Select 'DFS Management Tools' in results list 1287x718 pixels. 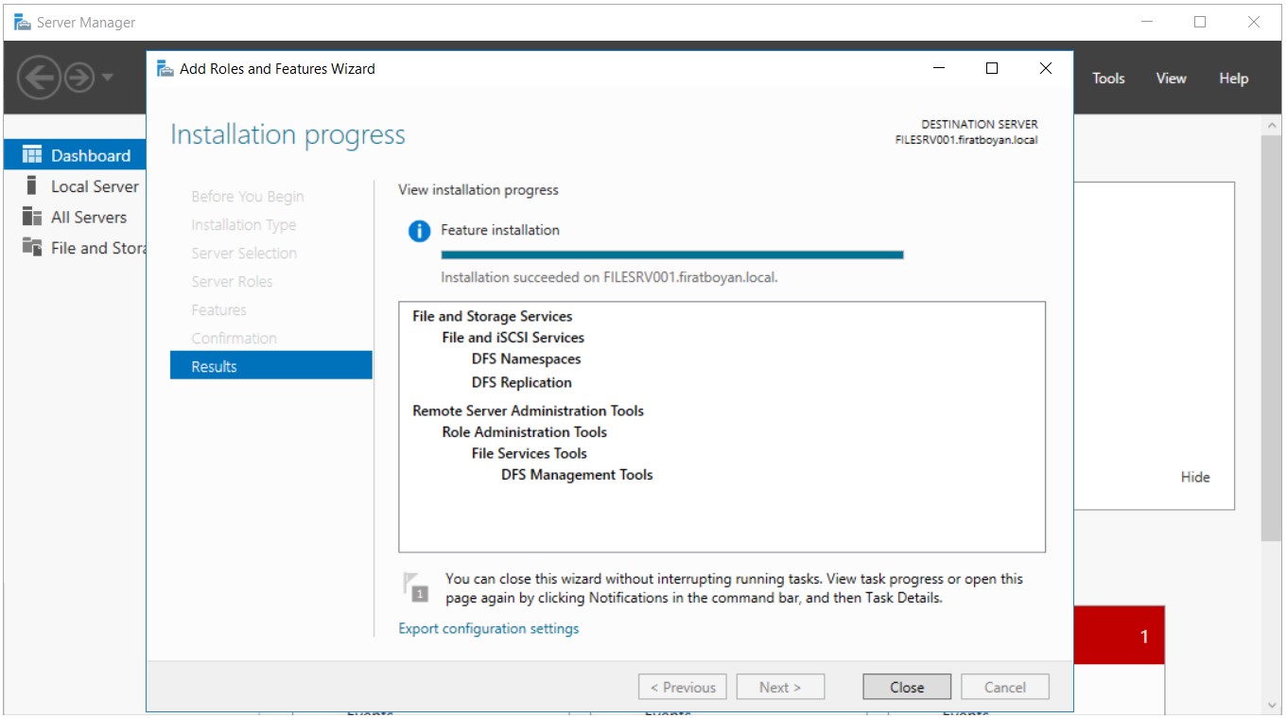[x=577, y=475]
